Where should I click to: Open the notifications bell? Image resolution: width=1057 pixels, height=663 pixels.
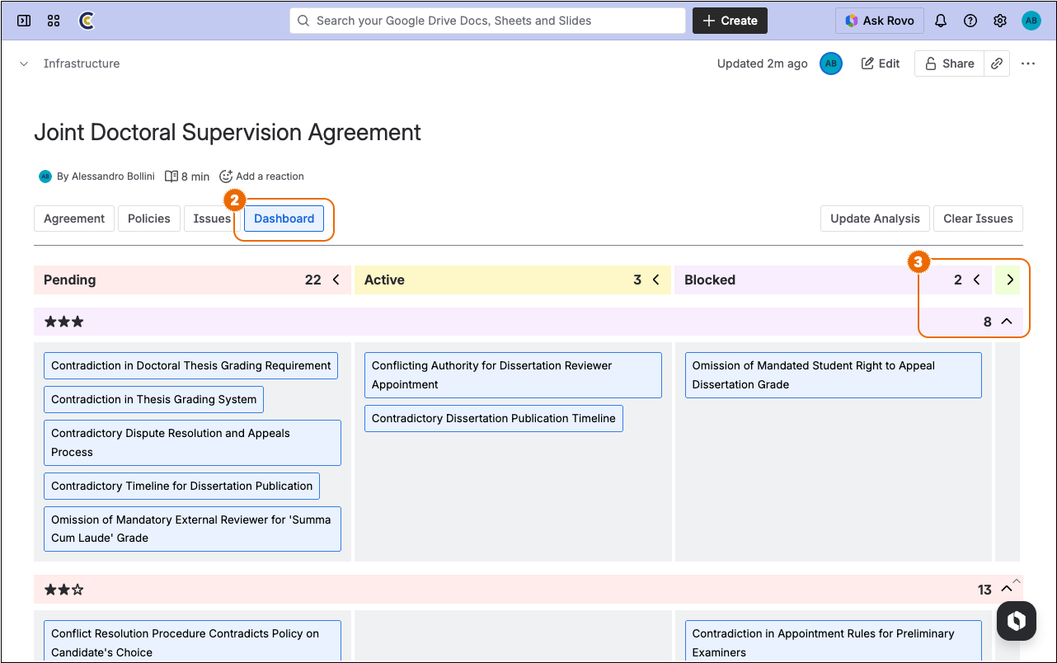pyautogui.click(x=941, y=21)
